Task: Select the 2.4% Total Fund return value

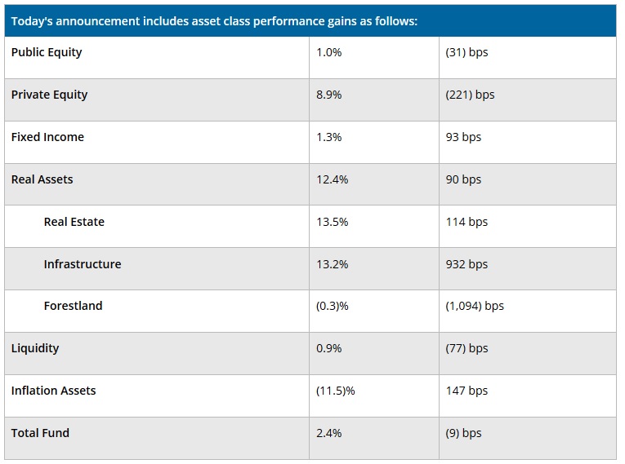Action: click(x=328, y=433)
